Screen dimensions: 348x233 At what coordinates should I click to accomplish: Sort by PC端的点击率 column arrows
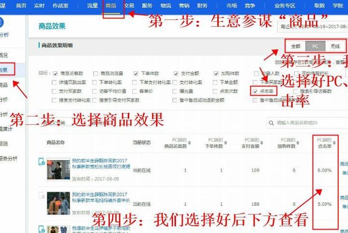(x=334, y=143)
